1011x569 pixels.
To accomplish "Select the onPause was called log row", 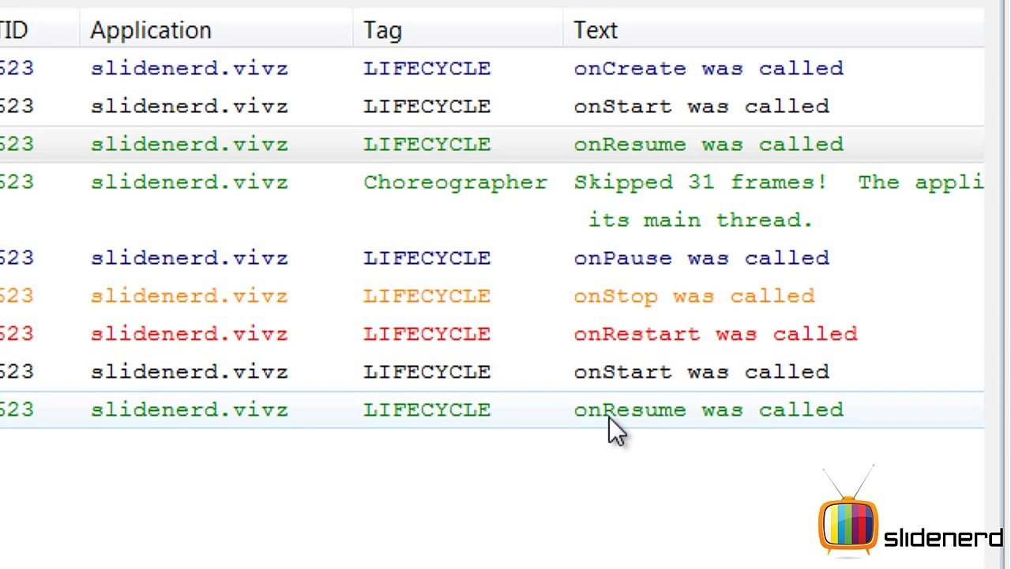I will tap(492, 258).
